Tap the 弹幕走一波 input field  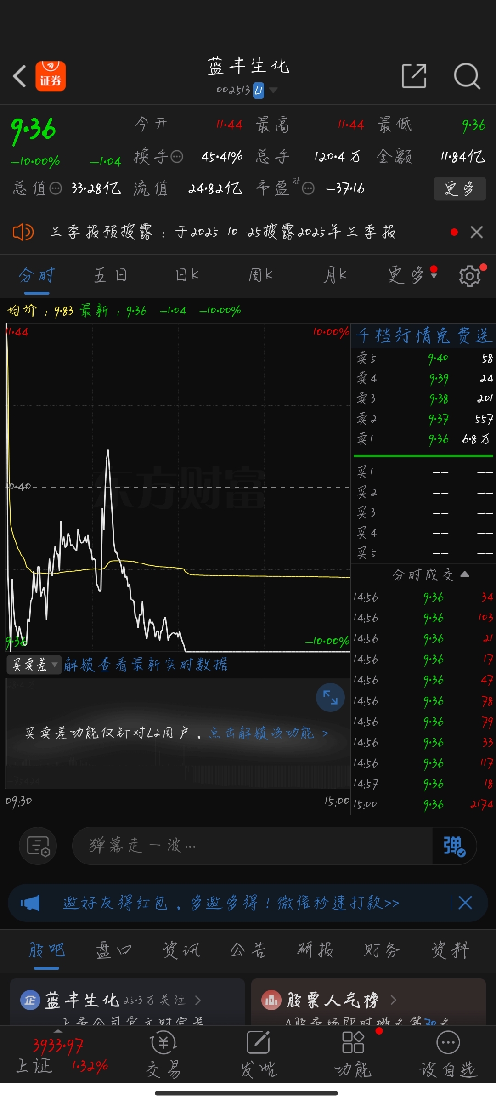click(x=252, y=846)
